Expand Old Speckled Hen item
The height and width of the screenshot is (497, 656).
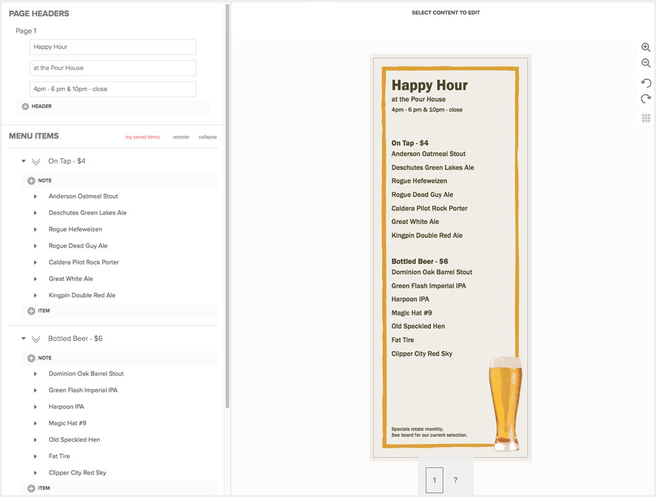pos(35,440)
